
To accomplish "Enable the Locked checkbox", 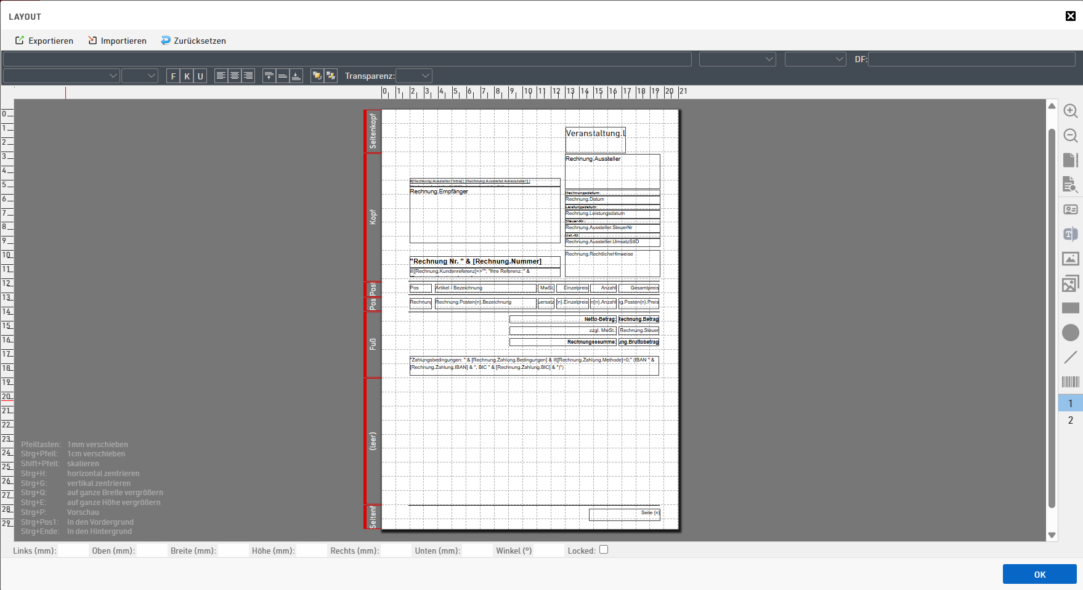I will (x=604, y=550).
